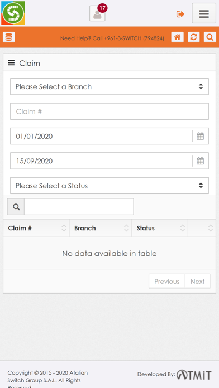Click the Previous pagination button
This screenshot has width=219, height=388.
[x=167, y=282]
